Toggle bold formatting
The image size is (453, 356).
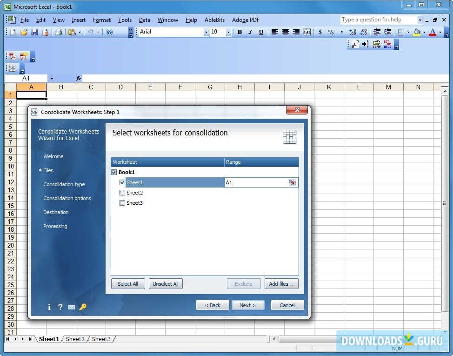[x=240, y=32]
